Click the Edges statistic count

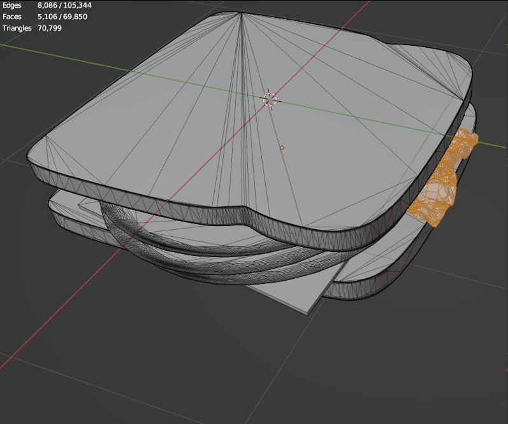tap(62, 5)
